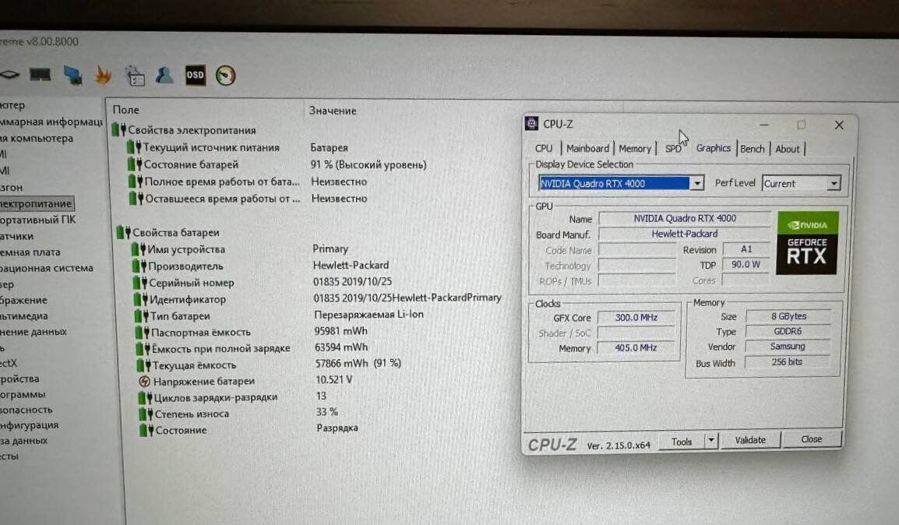Viewport: 899px width, 525px height.
Task: Click the memory module toolbar icon
Action: [x=40, y=75]
